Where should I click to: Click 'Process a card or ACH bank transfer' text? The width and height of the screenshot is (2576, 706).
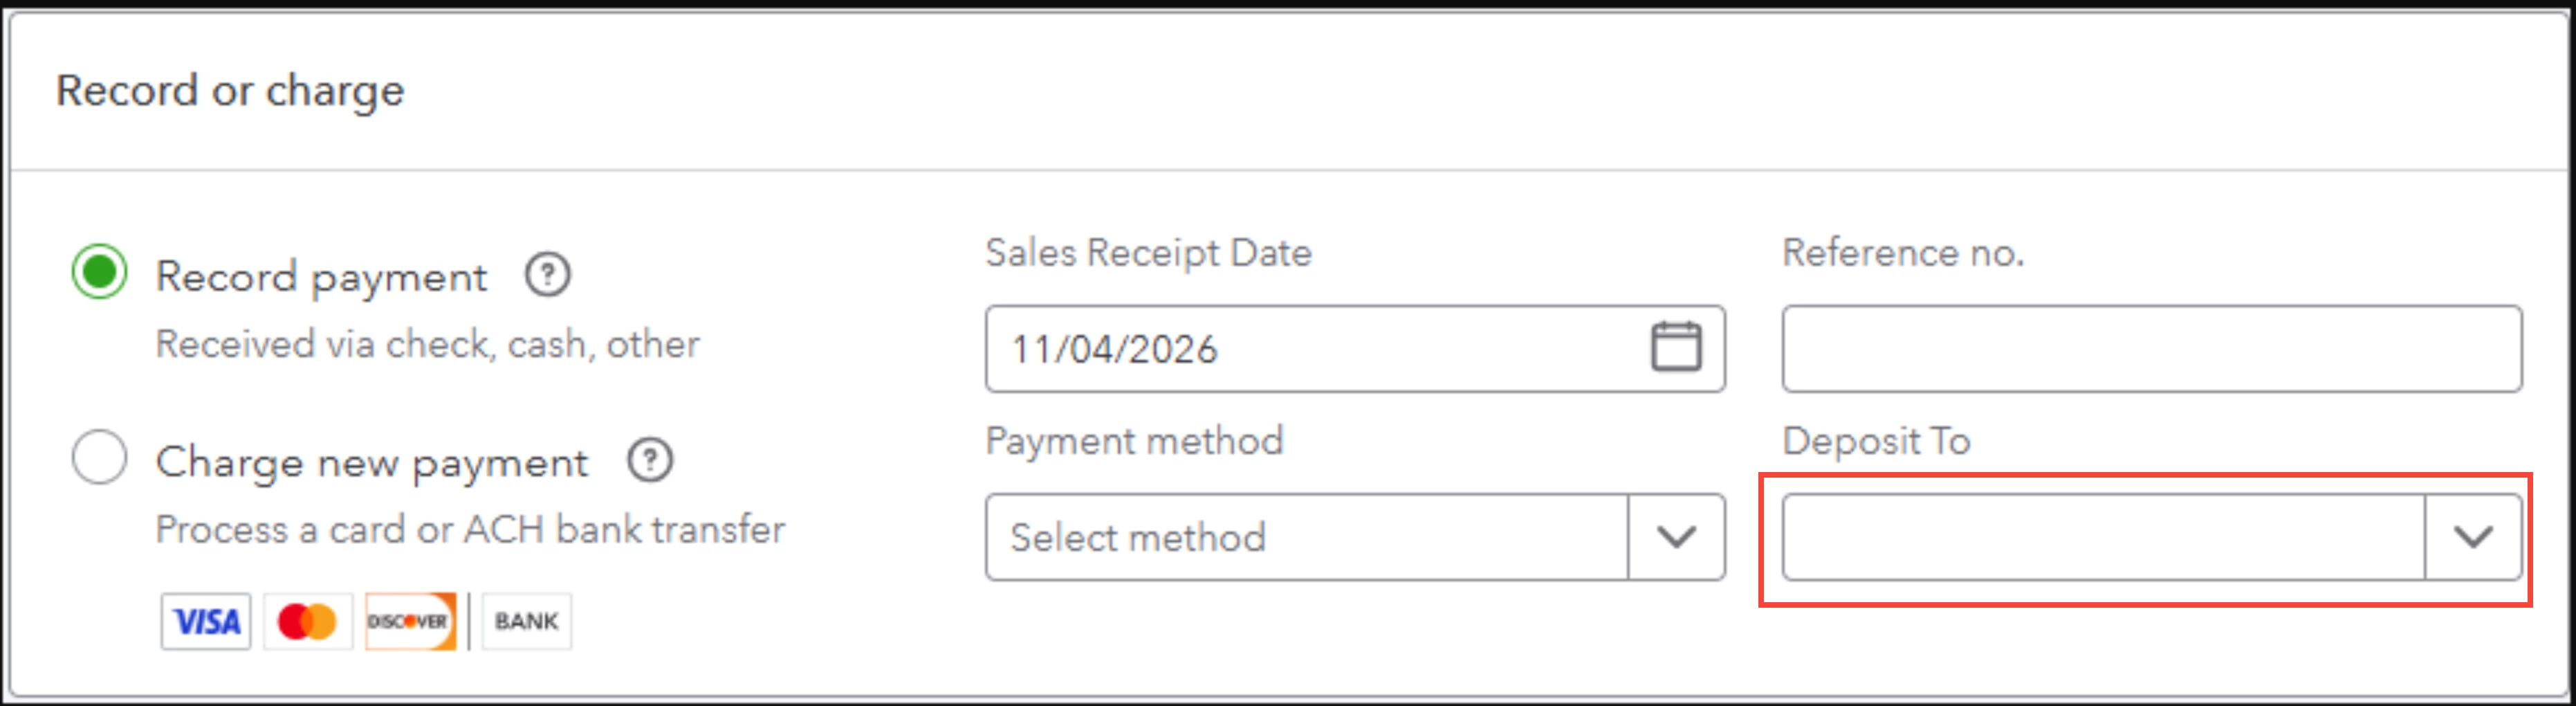[470, 529]
